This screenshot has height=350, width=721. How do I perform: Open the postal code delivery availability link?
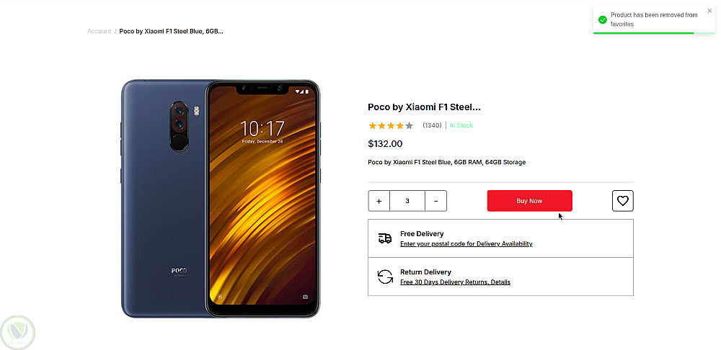click(466, 244)
